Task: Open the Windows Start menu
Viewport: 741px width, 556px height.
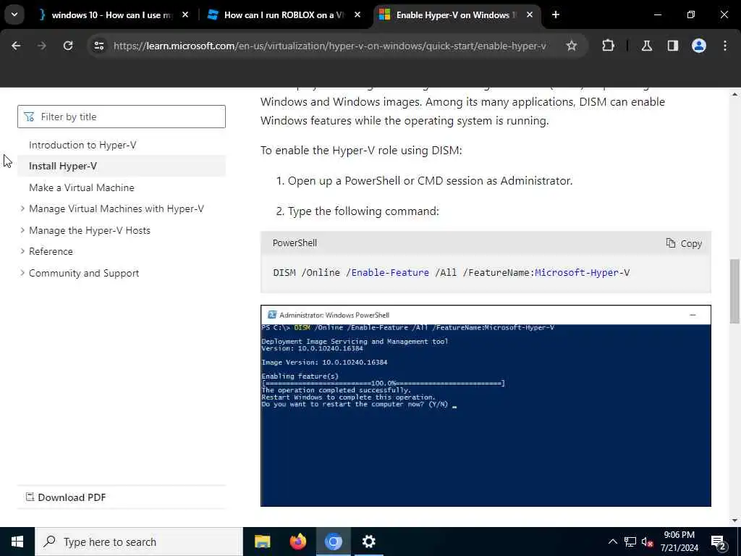Action: click(x=17, y=542)
